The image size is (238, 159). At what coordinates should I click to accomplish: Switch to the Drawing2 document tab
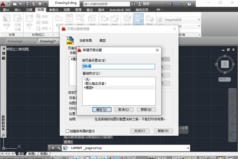point(15,41)
